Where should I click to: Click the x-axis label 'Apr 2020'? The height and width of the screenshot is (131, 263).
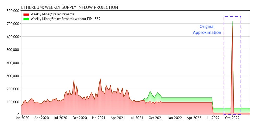point(41,118)
